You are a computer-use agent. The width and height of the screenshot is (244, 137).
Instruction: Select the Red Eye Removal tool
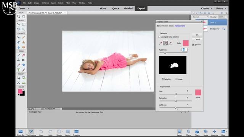coord(19,37)
